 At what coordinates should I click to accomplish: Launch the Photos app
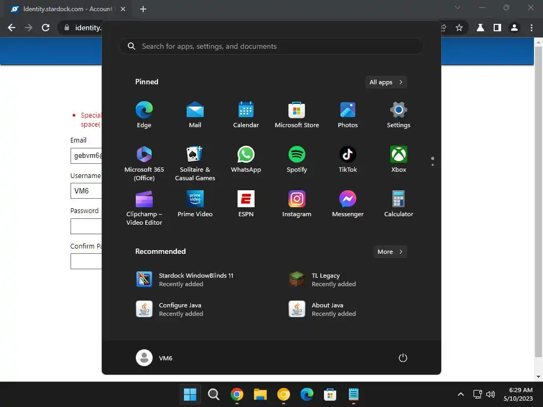point(348,115)
